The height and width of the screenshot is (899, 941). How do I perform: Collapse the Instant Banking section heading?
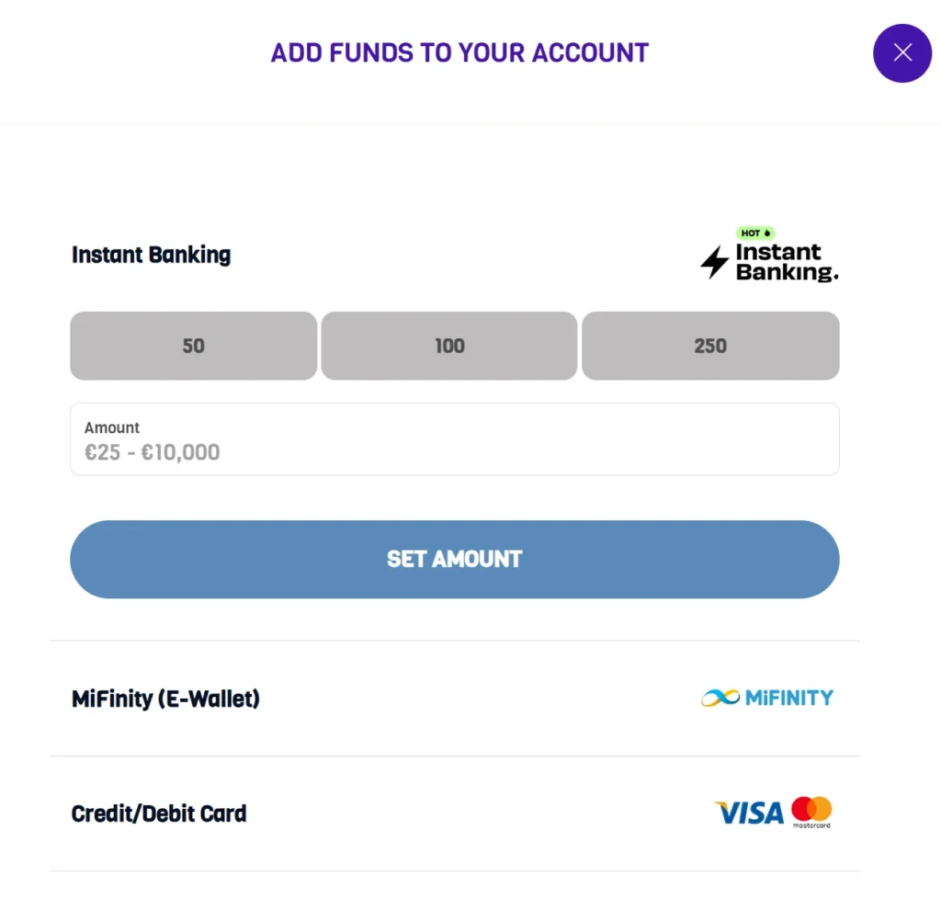click(x=152, y=255)
